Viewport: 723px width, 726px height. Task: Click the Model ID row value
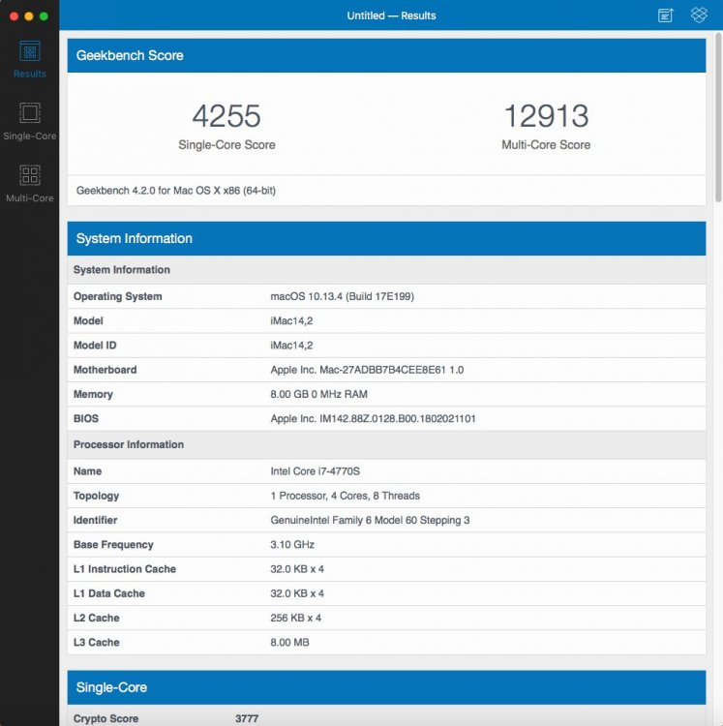[291, 346]
